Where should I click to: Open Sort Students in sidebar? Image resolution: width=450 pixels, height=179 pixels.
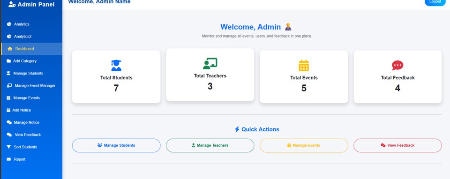click(31, 147)
